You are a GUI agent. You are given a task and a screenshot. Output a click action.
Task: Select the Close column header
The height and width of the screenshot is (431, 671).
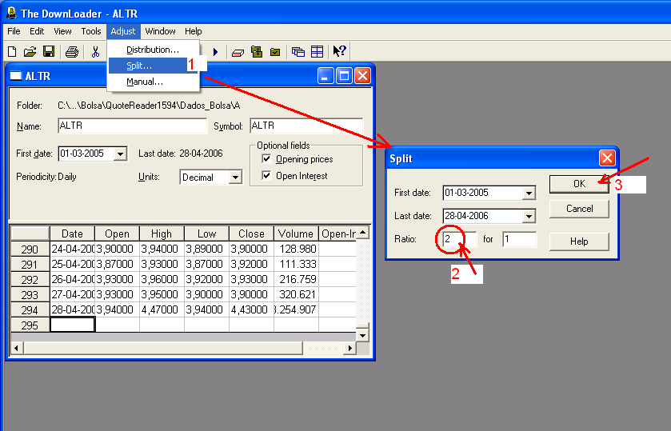[x=252, y=233]
